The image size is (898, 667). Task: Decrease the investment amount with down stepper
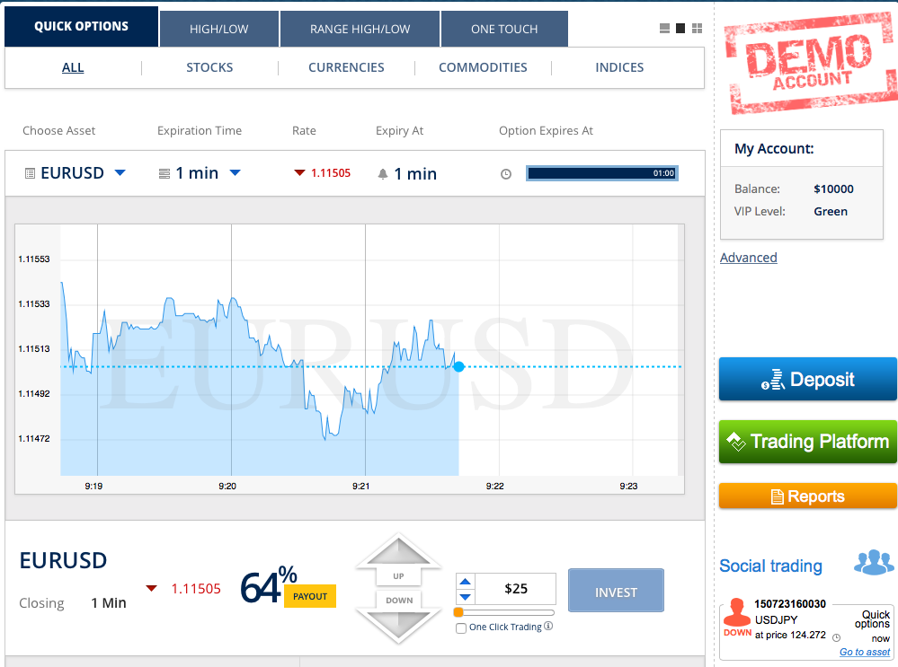(465, 597)
